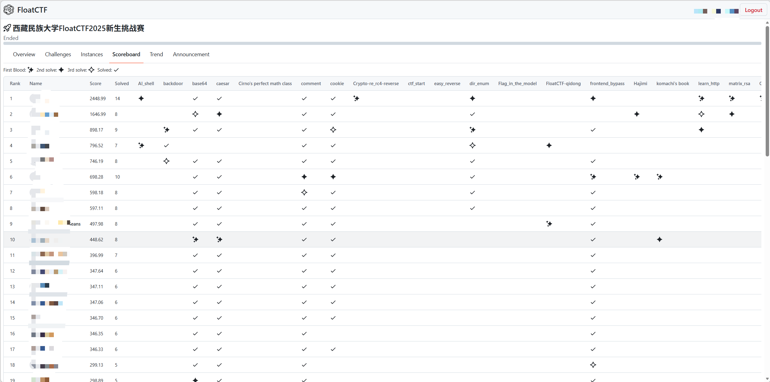Click the rocket icon beside the contest title
The width and height of the screenshot is (770, 382).
pyautogui.click(x=7, y=28)
